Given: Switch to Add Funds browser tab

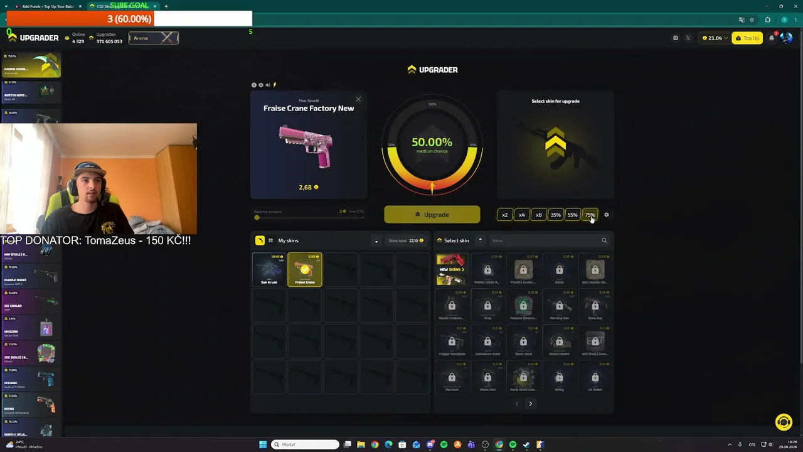Looking at the screenshot, I should [47, 6].
